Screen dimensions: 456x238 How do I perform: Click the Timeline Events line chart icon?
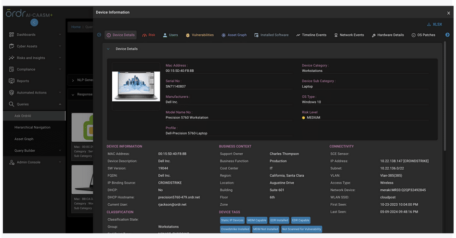tap(298, 35)
